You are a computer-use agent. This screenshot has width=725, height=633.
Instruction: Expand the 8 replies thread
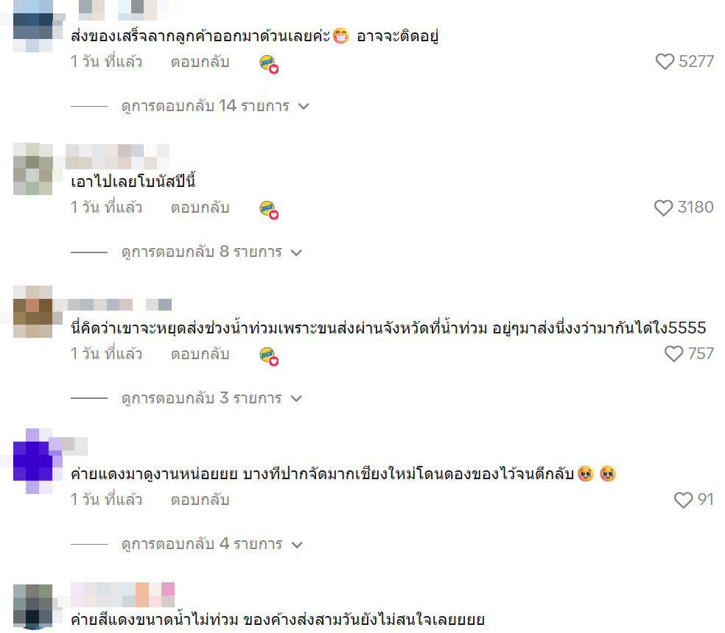pos(211,252)
